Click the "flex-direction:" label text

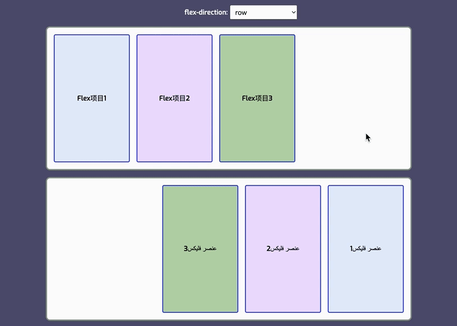click(206, 12)
